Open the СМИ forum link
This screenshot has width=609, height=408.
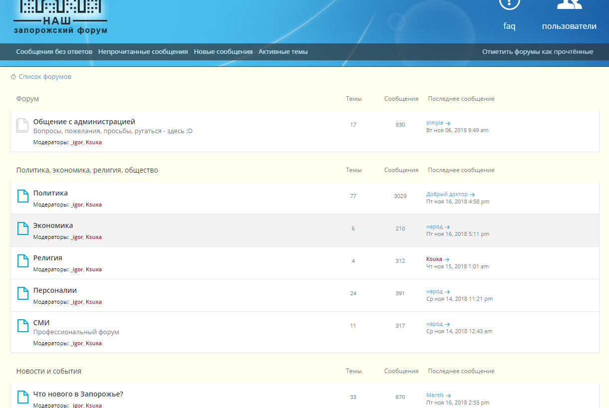pyautogui.click(x=41, y=323)
